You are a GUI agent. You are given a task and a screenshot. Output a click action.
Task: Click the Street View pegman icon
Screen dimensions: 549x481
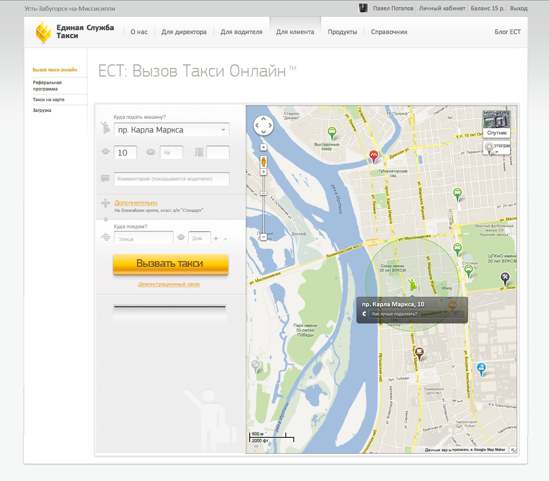pyautogui.click(x=264, y=162)
